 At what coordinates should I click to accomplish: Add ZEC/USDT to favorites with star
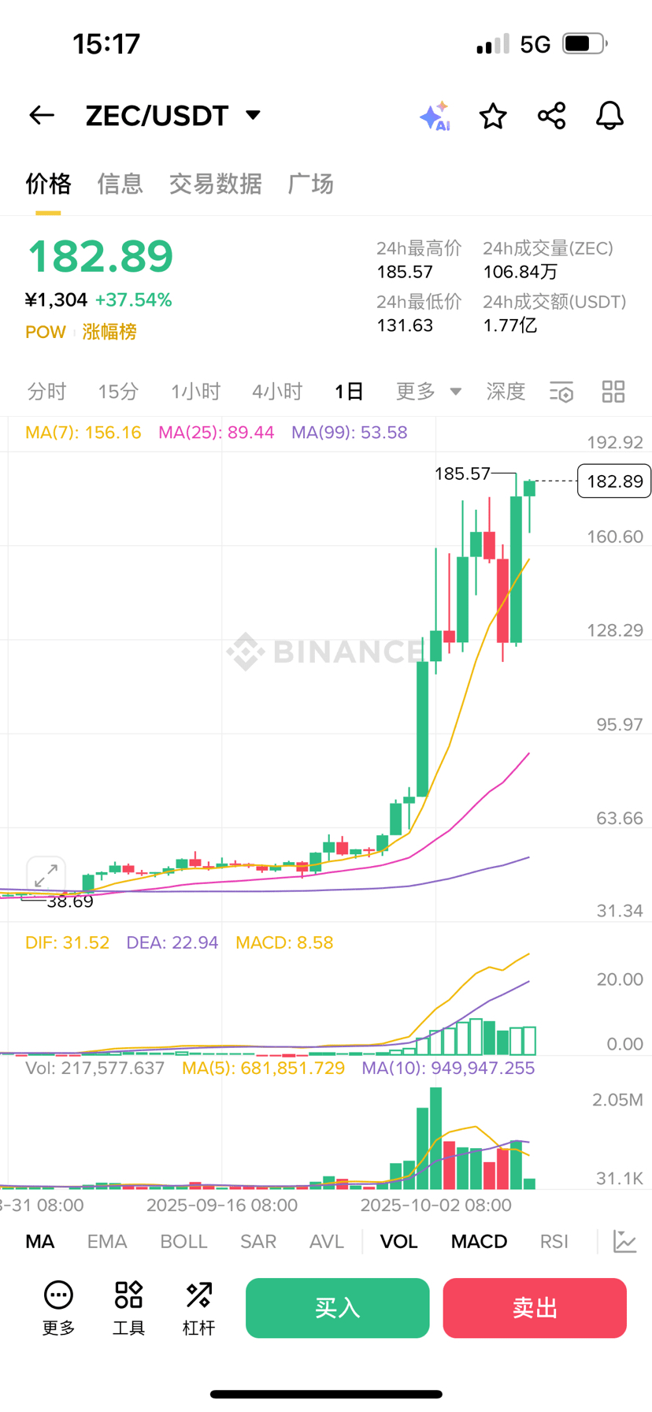(493, 116)
